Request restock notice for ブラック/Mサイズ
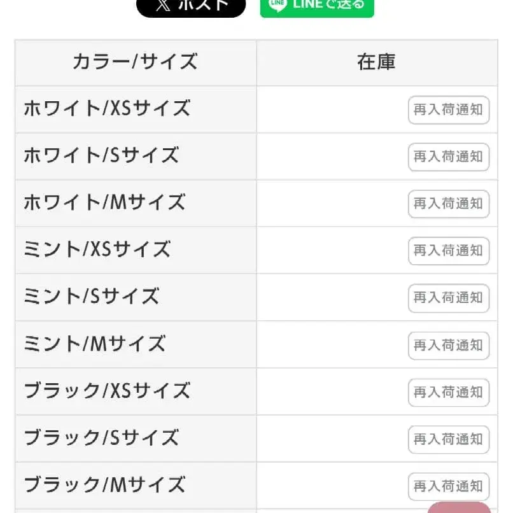The height and width of the screenshot is (513, 513). pos(449,486)
